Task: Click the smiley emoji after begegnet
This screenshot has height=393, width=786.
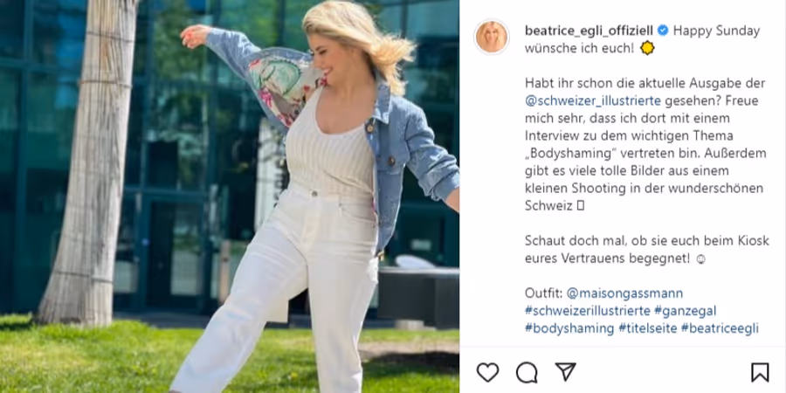Action: click(700, 259)
